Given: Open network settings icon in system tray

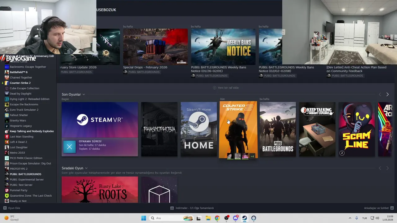Looking at the screenshot, I should 372,218.
